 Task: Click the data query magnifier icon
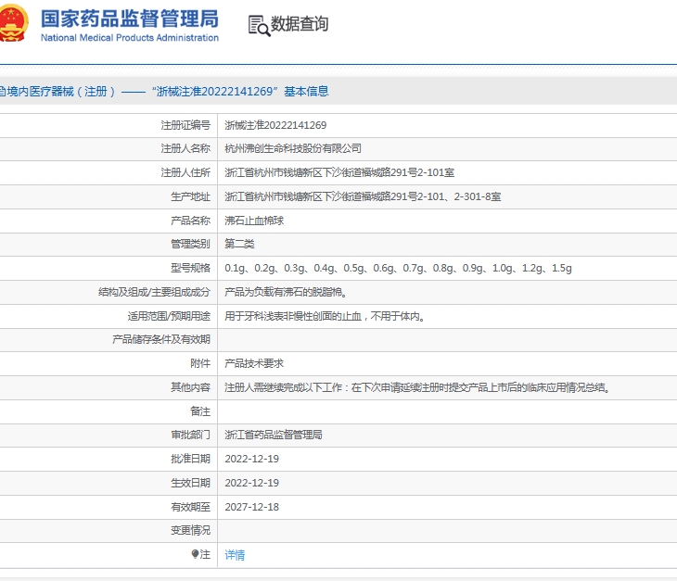pyautogui.click(x=259, y=25)
